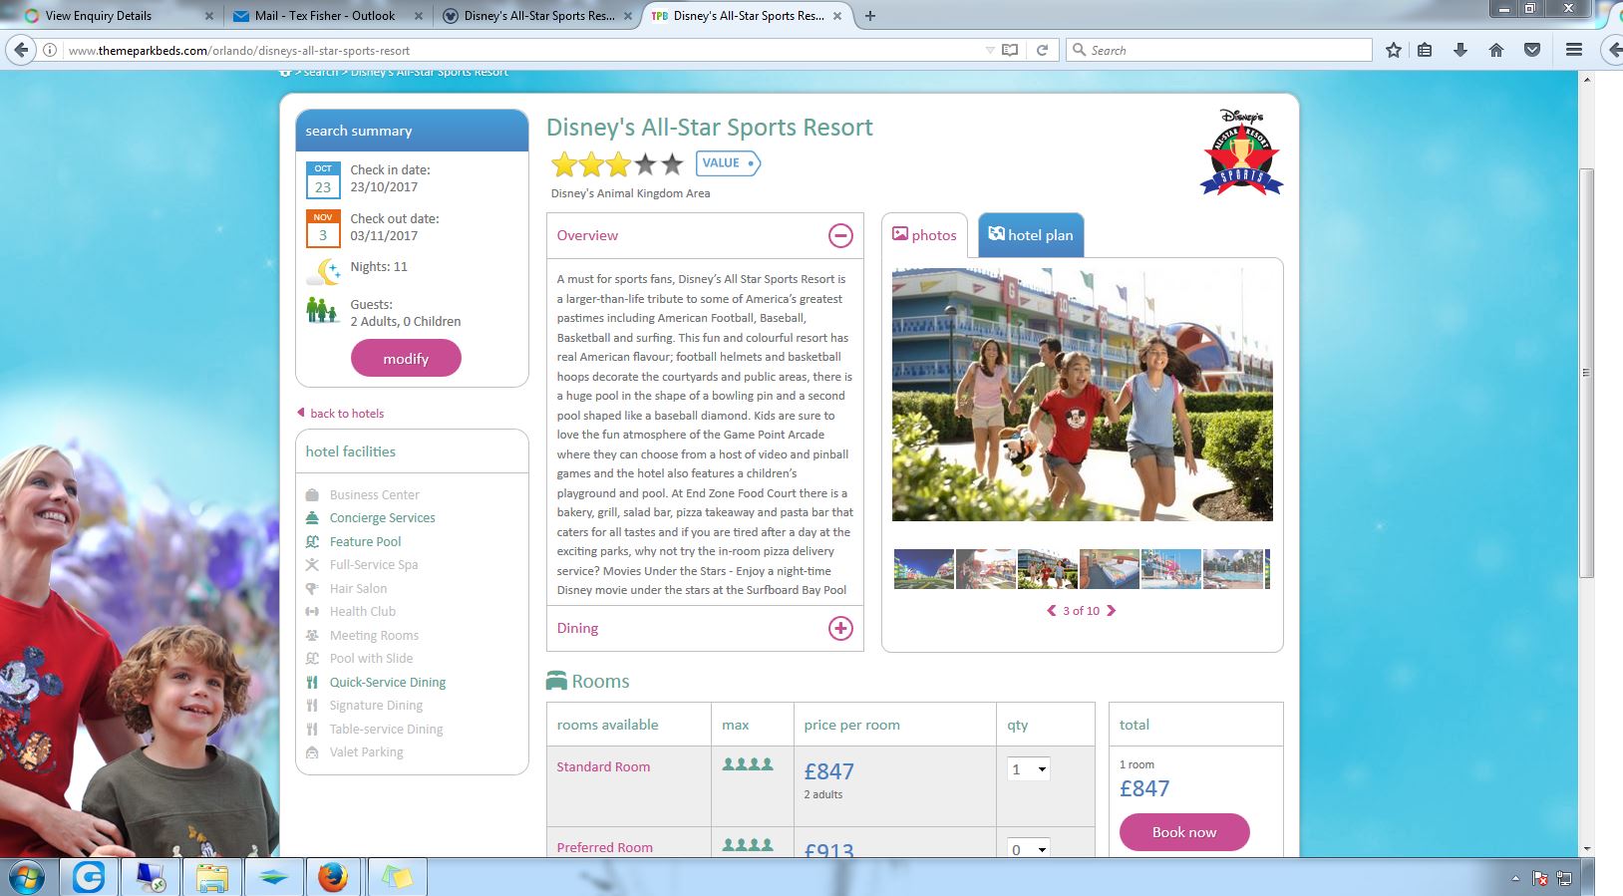This screenshot has height=896, width=1623.
Task: Click the check-out date calendar icon
Action: (323, 228)
